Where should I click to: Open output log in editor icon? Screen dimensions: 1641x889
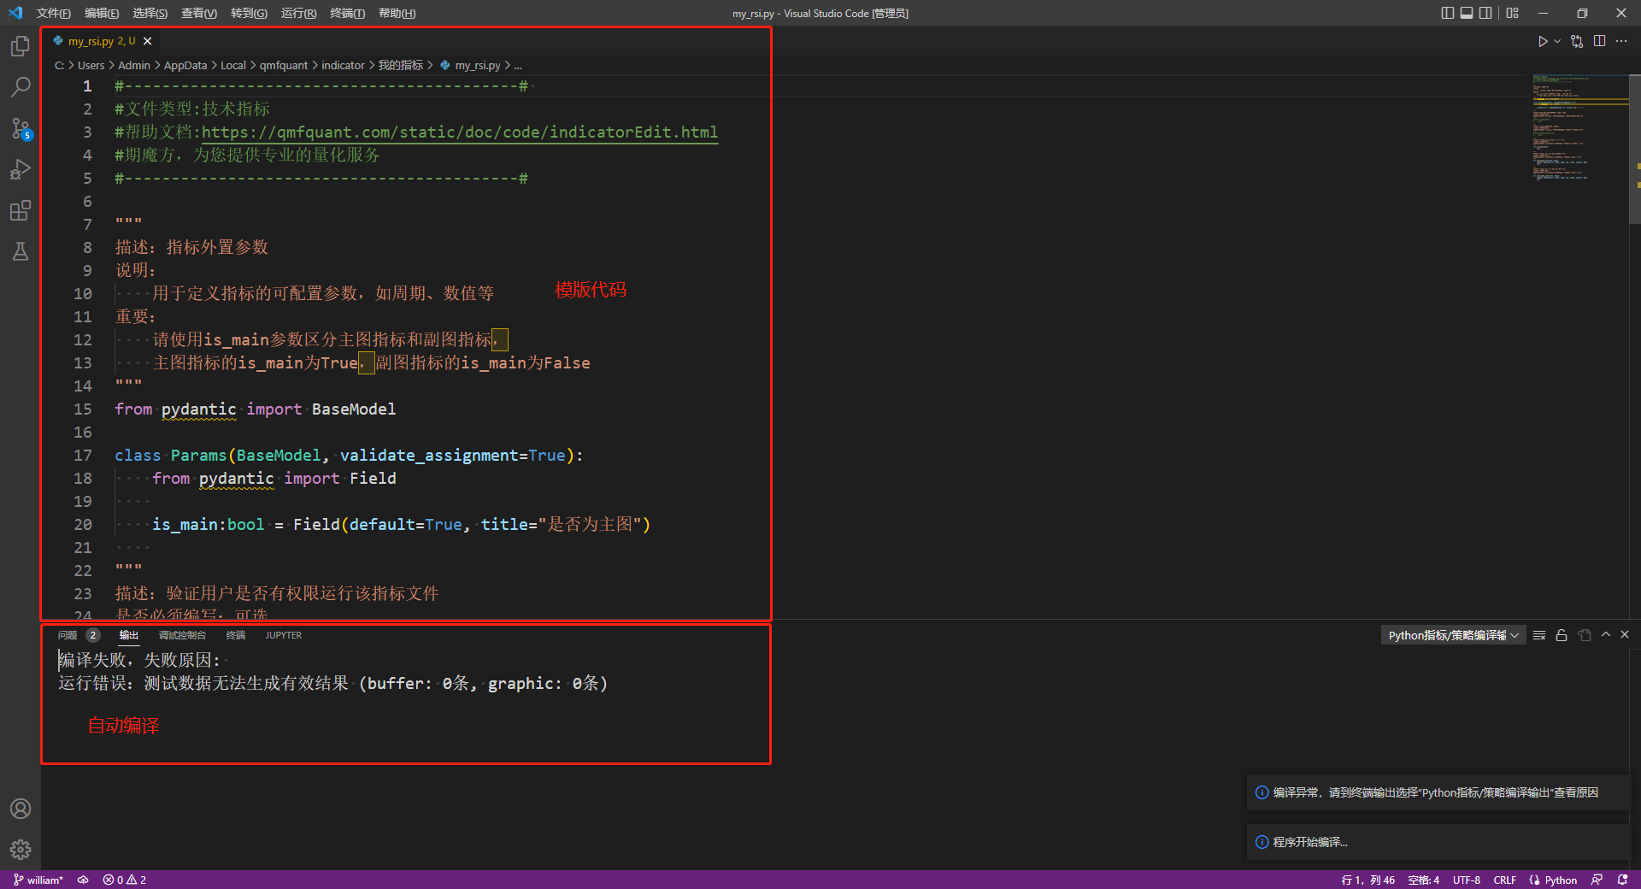click(x=1585, y=635)
